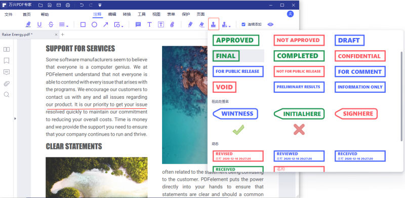This screenshot has height=198, width=405.
Task: Open the 帮助 menu
Action: tap(45, 15)
